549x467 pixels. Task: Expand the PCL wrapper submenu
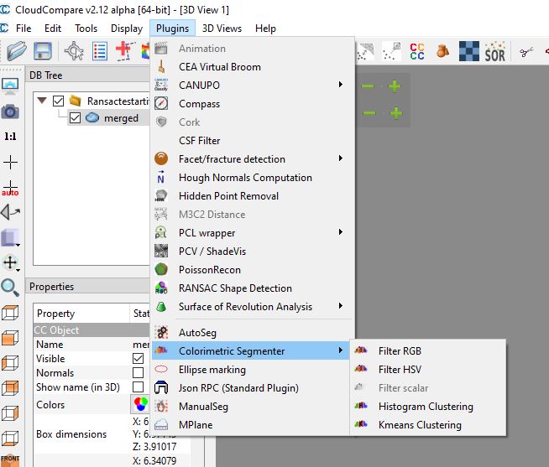(340, 232)
